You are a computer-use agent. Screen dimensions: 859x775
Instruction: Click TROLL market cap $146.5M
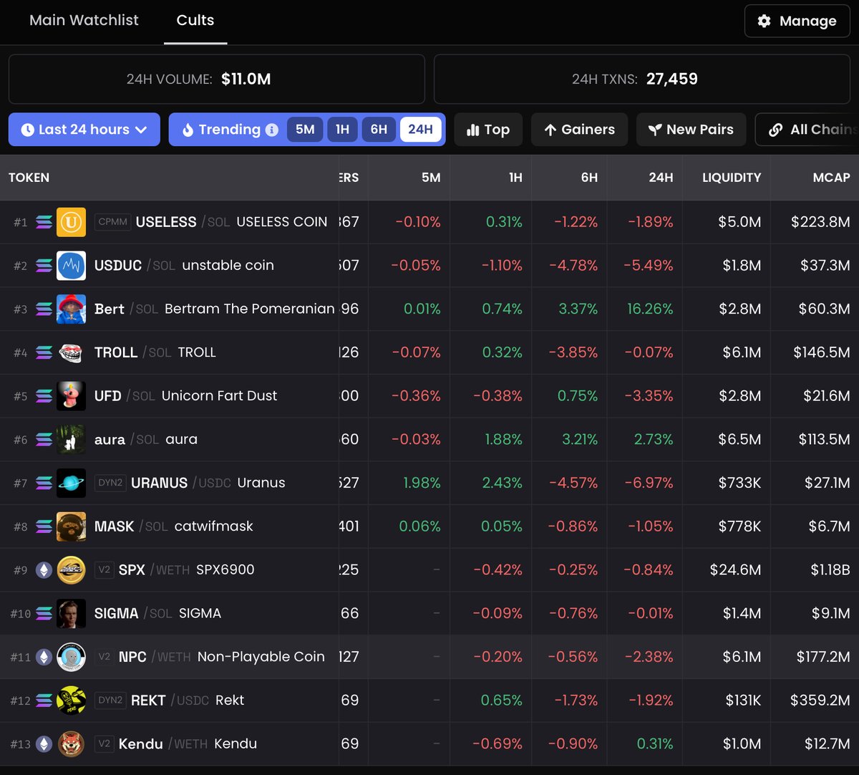[822, 352]
